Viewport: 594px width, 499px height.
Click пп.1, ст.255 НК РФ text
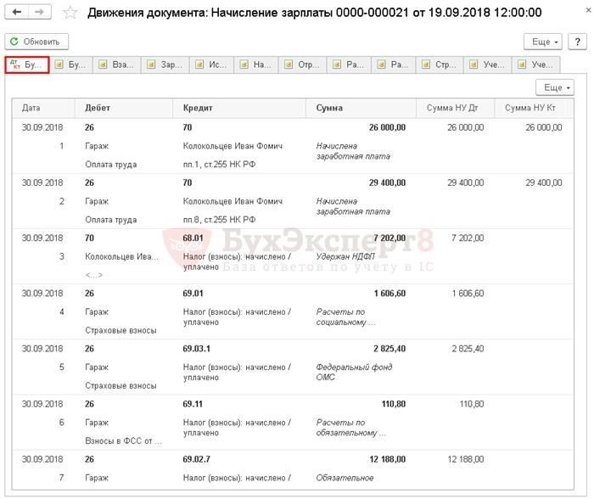[x=219, y=165]
